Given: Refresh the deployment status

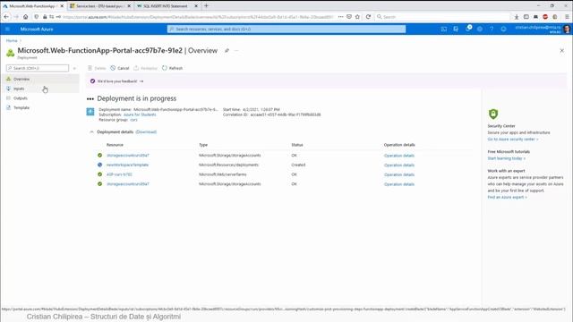Looking at the screenshot, I should (x=172, y=68).
